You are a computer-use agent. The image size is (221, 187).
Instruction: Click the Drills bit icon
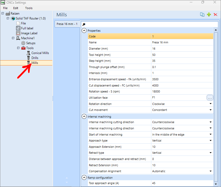(29, 58)
